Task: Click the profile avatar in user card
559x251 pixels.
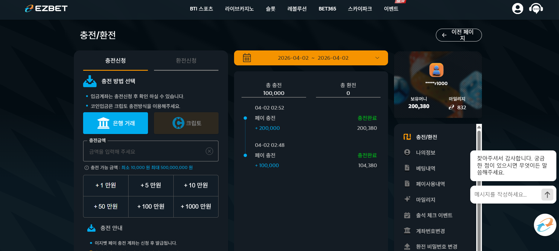Action: tap(436, 70)
